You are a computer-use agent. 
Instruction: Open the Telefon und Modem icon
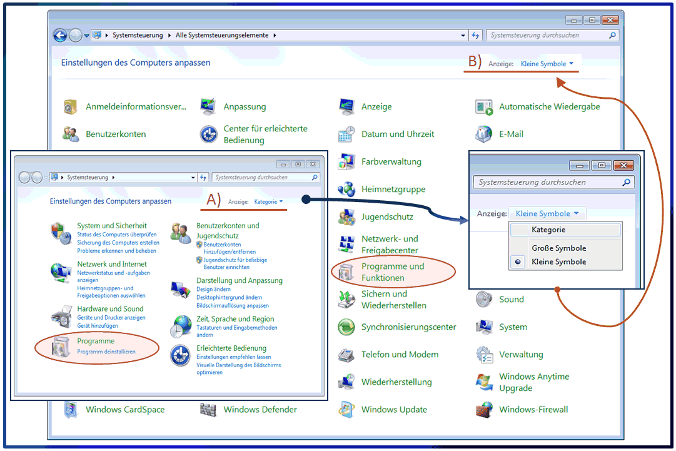[x=346, y=355]
